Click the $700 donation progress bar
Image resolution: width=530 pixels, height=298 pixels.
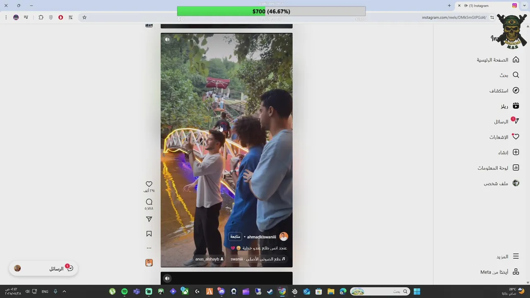click(x=271, y=11)
